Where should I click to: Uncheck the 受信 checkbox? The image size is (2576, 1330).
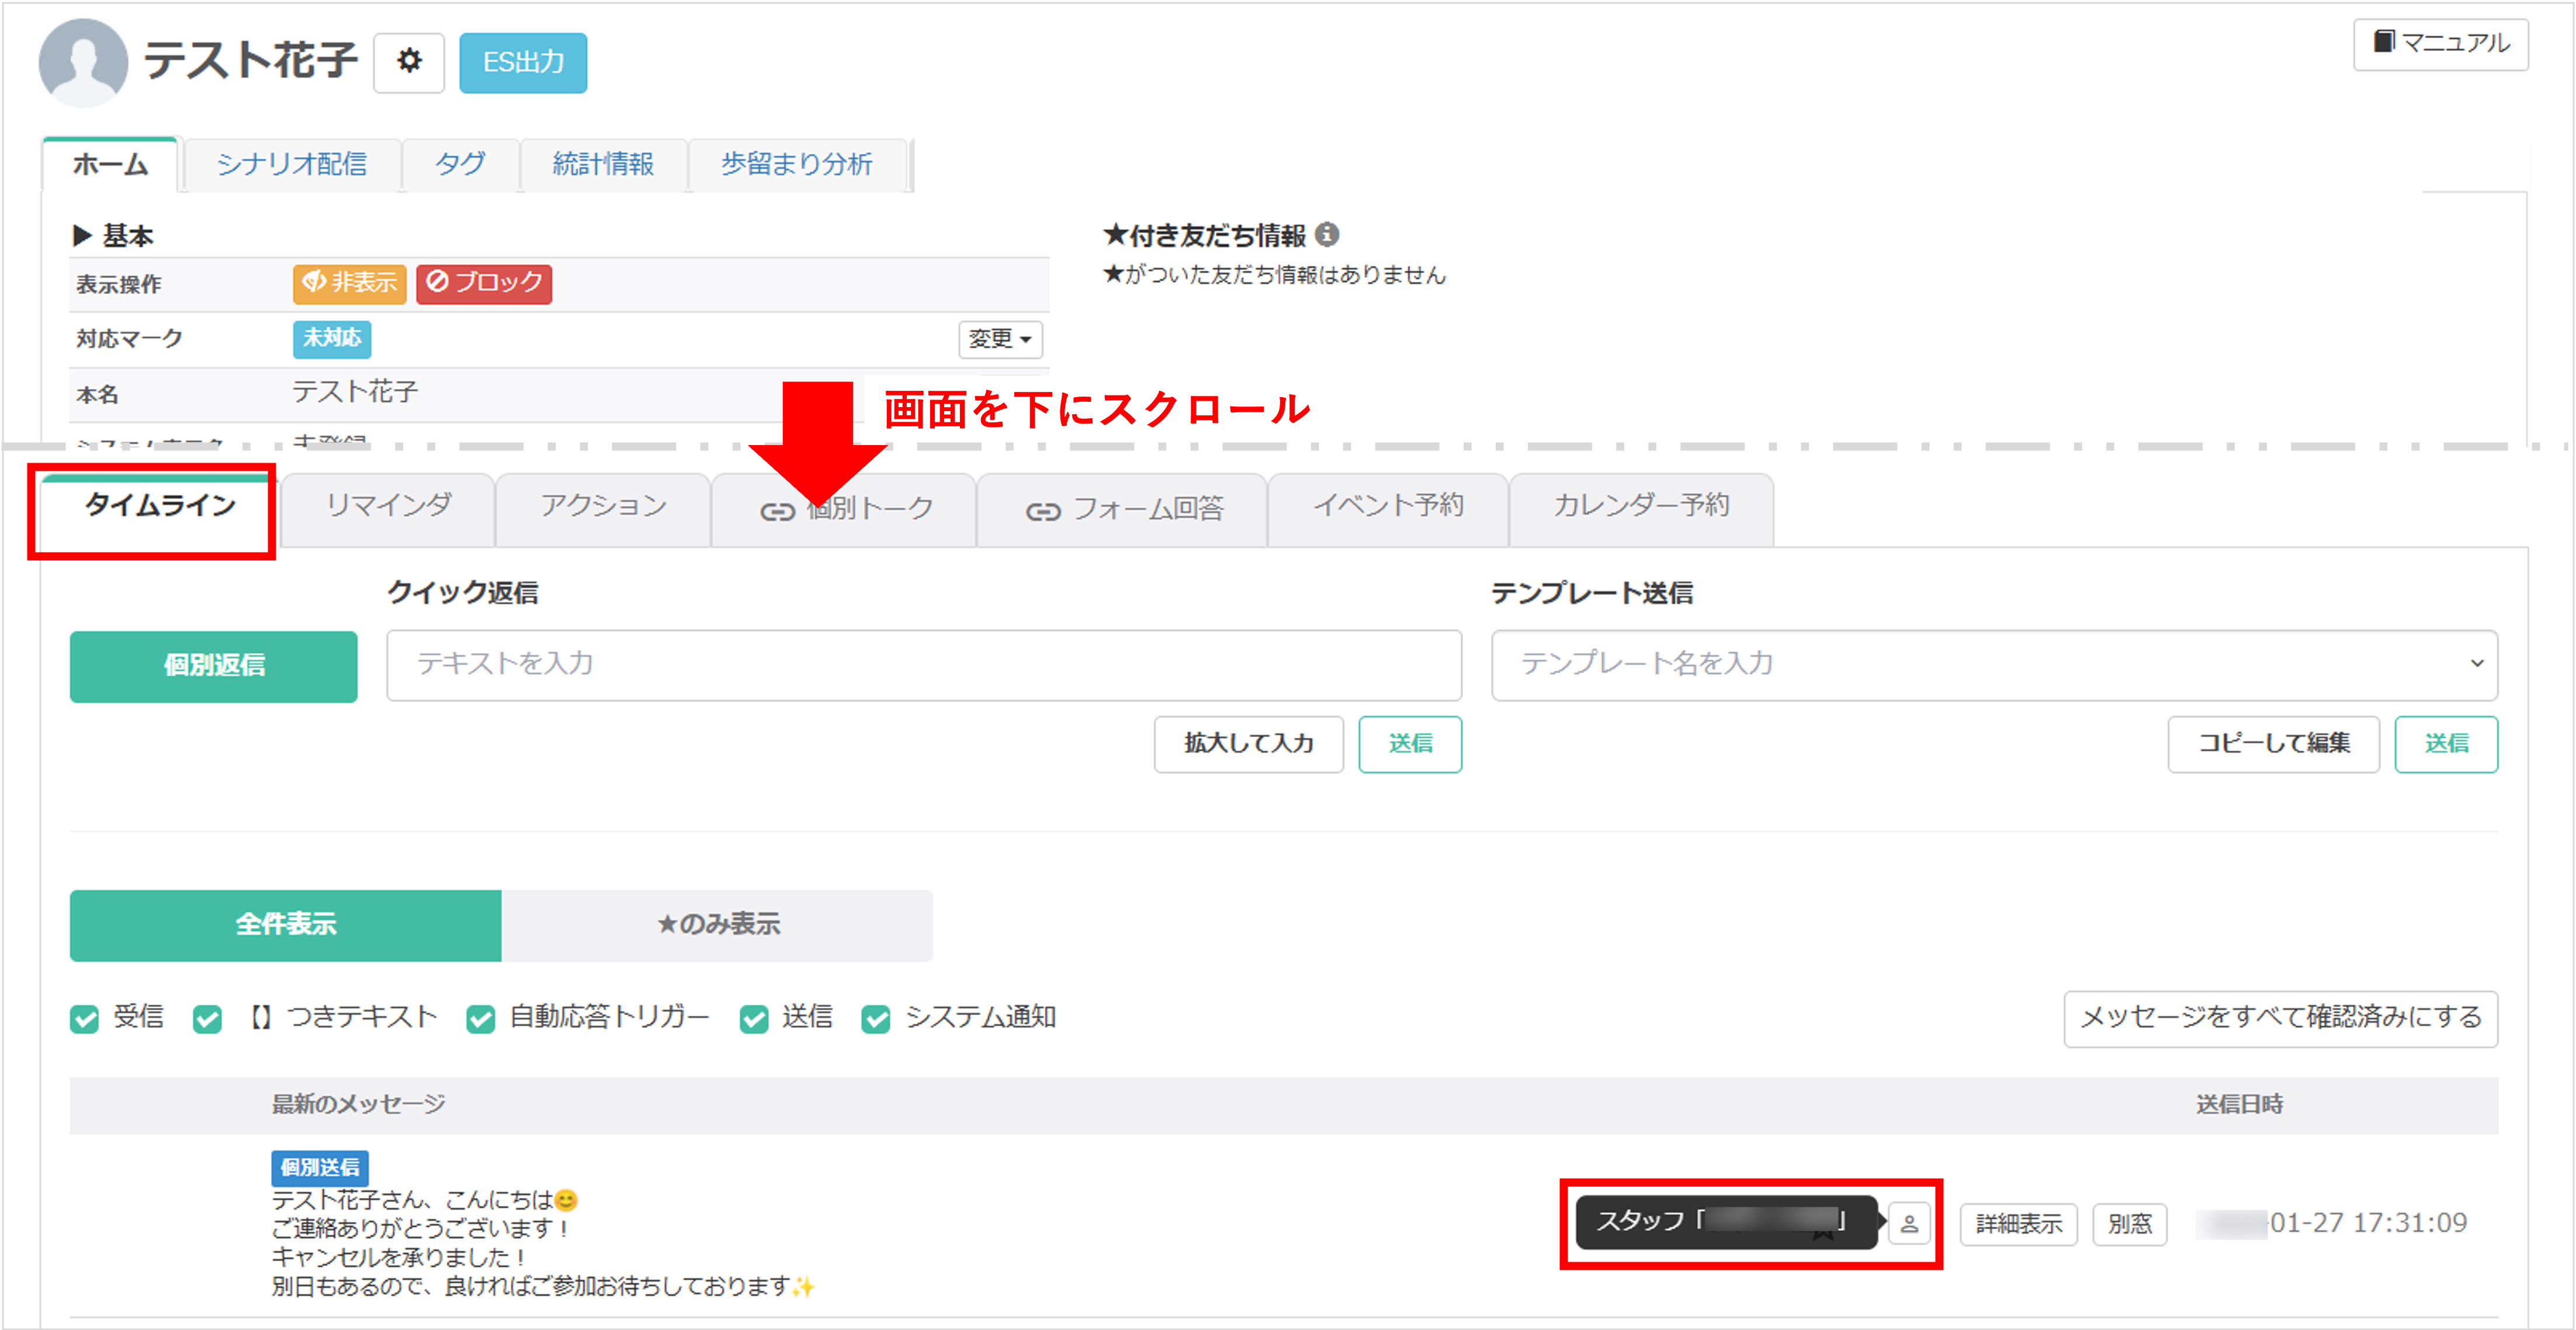click(x=85, y=1019)
